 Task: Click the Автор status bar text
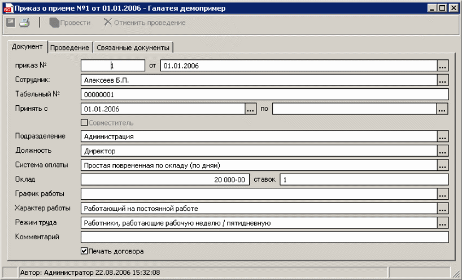[90, 272]
